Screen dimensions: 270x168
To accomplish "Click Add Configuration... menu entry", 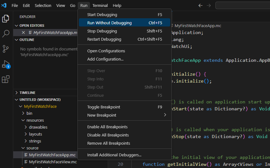I will [x=105, y=59].
